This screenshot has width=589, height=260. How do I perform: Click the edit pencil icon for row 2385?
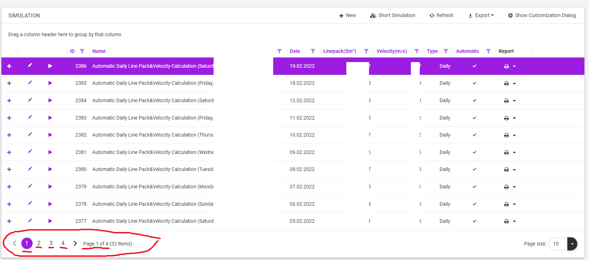tap(30, 83)
